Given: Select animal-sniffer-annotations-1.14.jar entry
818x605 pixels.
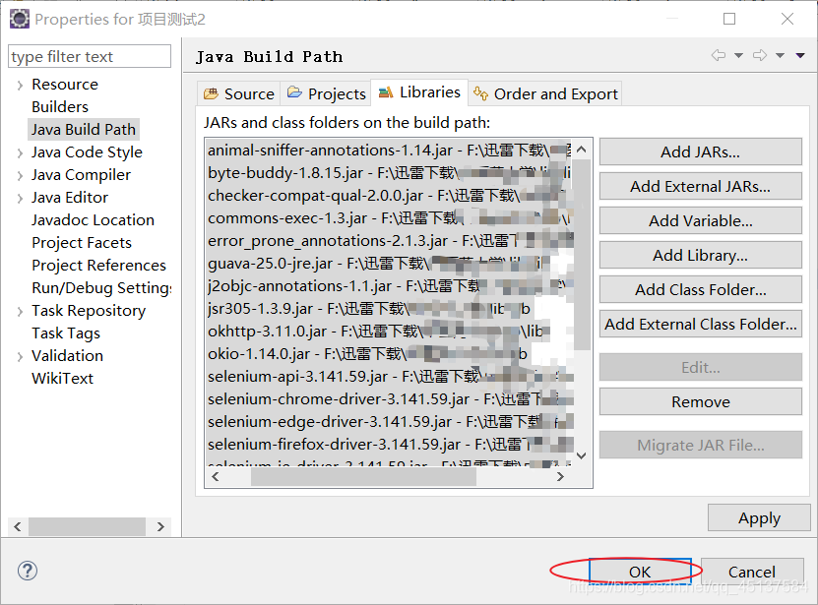Looking at the screenshot, I should [x=389, y=151].
